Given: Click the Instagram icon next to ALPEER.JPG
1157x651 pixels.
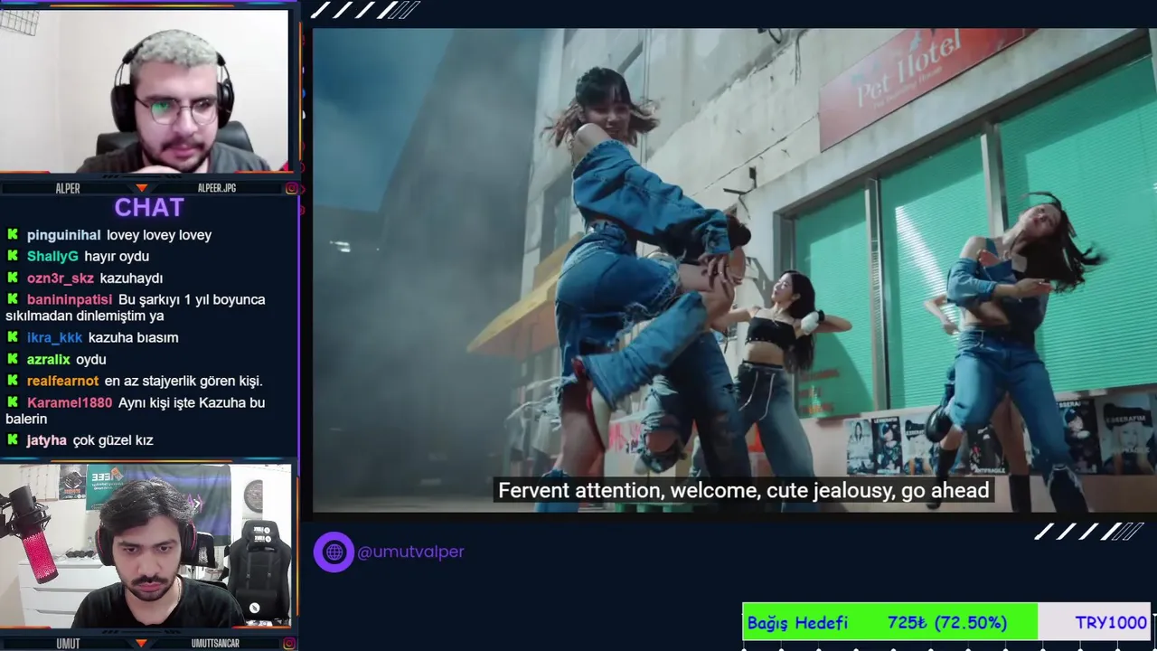Looking at the screenshot, I should click(x=291, y=188).
